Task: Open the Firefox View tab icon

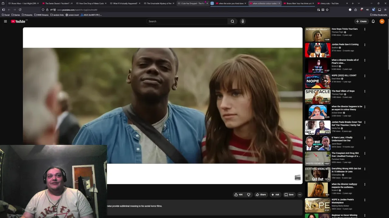Action: 3,3
